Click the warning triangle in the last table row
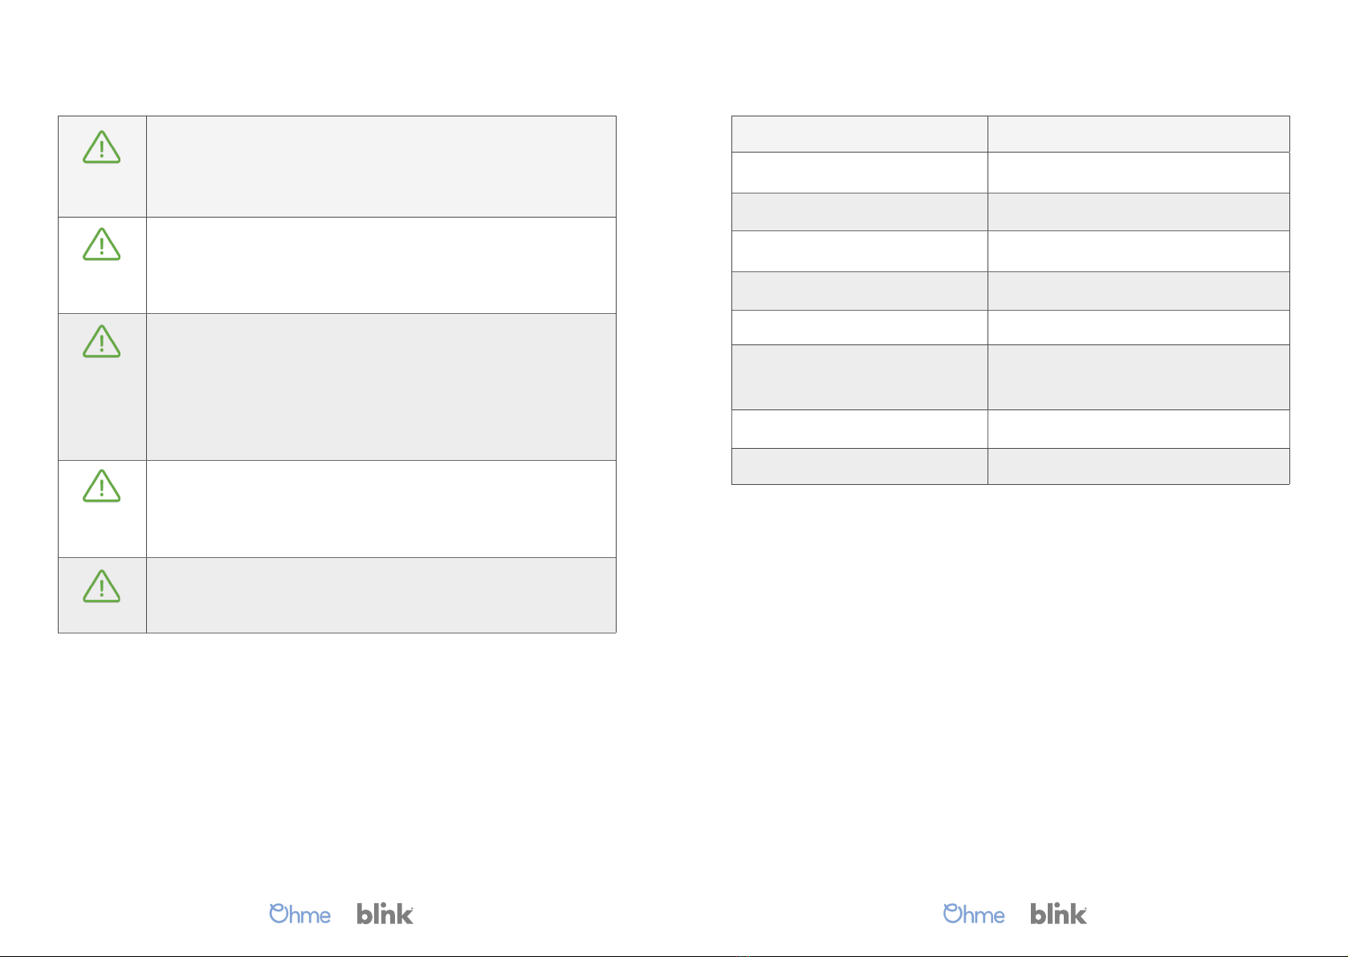 (102, 586)
